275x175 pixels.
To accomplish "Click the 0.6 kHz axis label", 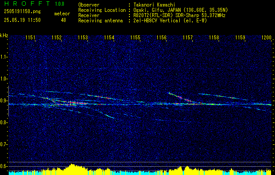I will coord(3,166).
